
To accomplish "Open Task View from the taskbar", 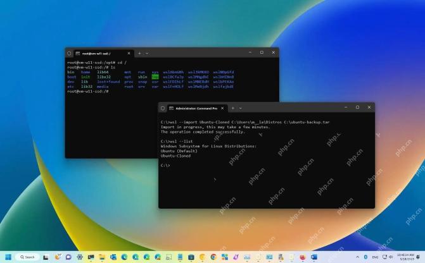I will click(x=46, y=257).
